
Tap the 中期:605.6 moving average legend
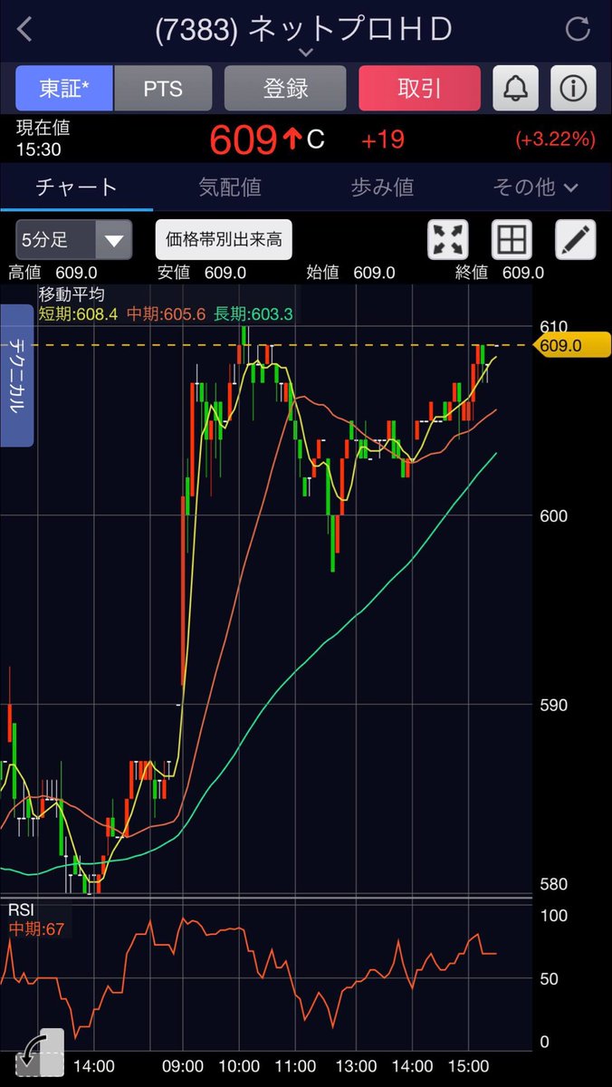tap(168, 313)
